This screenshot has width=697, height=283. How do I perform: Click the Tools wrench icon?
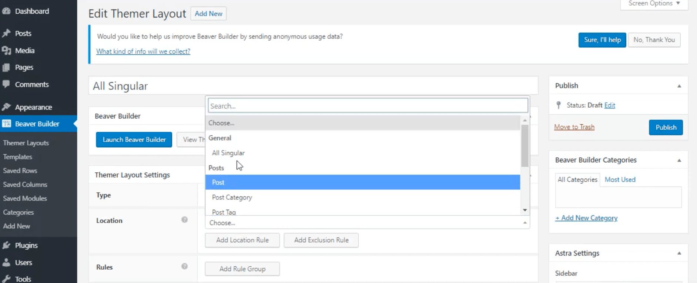click(6, 279)
